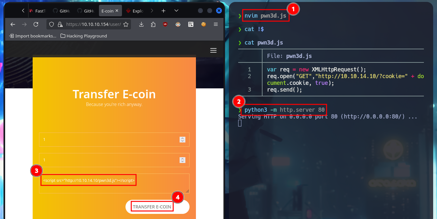Click the 'cat !$' terminal command
Viewport: 437px width, 219px height.
click(254, 29)
